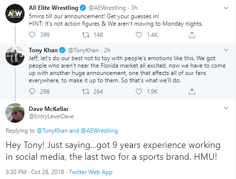Screen dimensions: 236x179
Task: Retweet the All Elite Wrestling tweet
Action: tap(86, 35)
